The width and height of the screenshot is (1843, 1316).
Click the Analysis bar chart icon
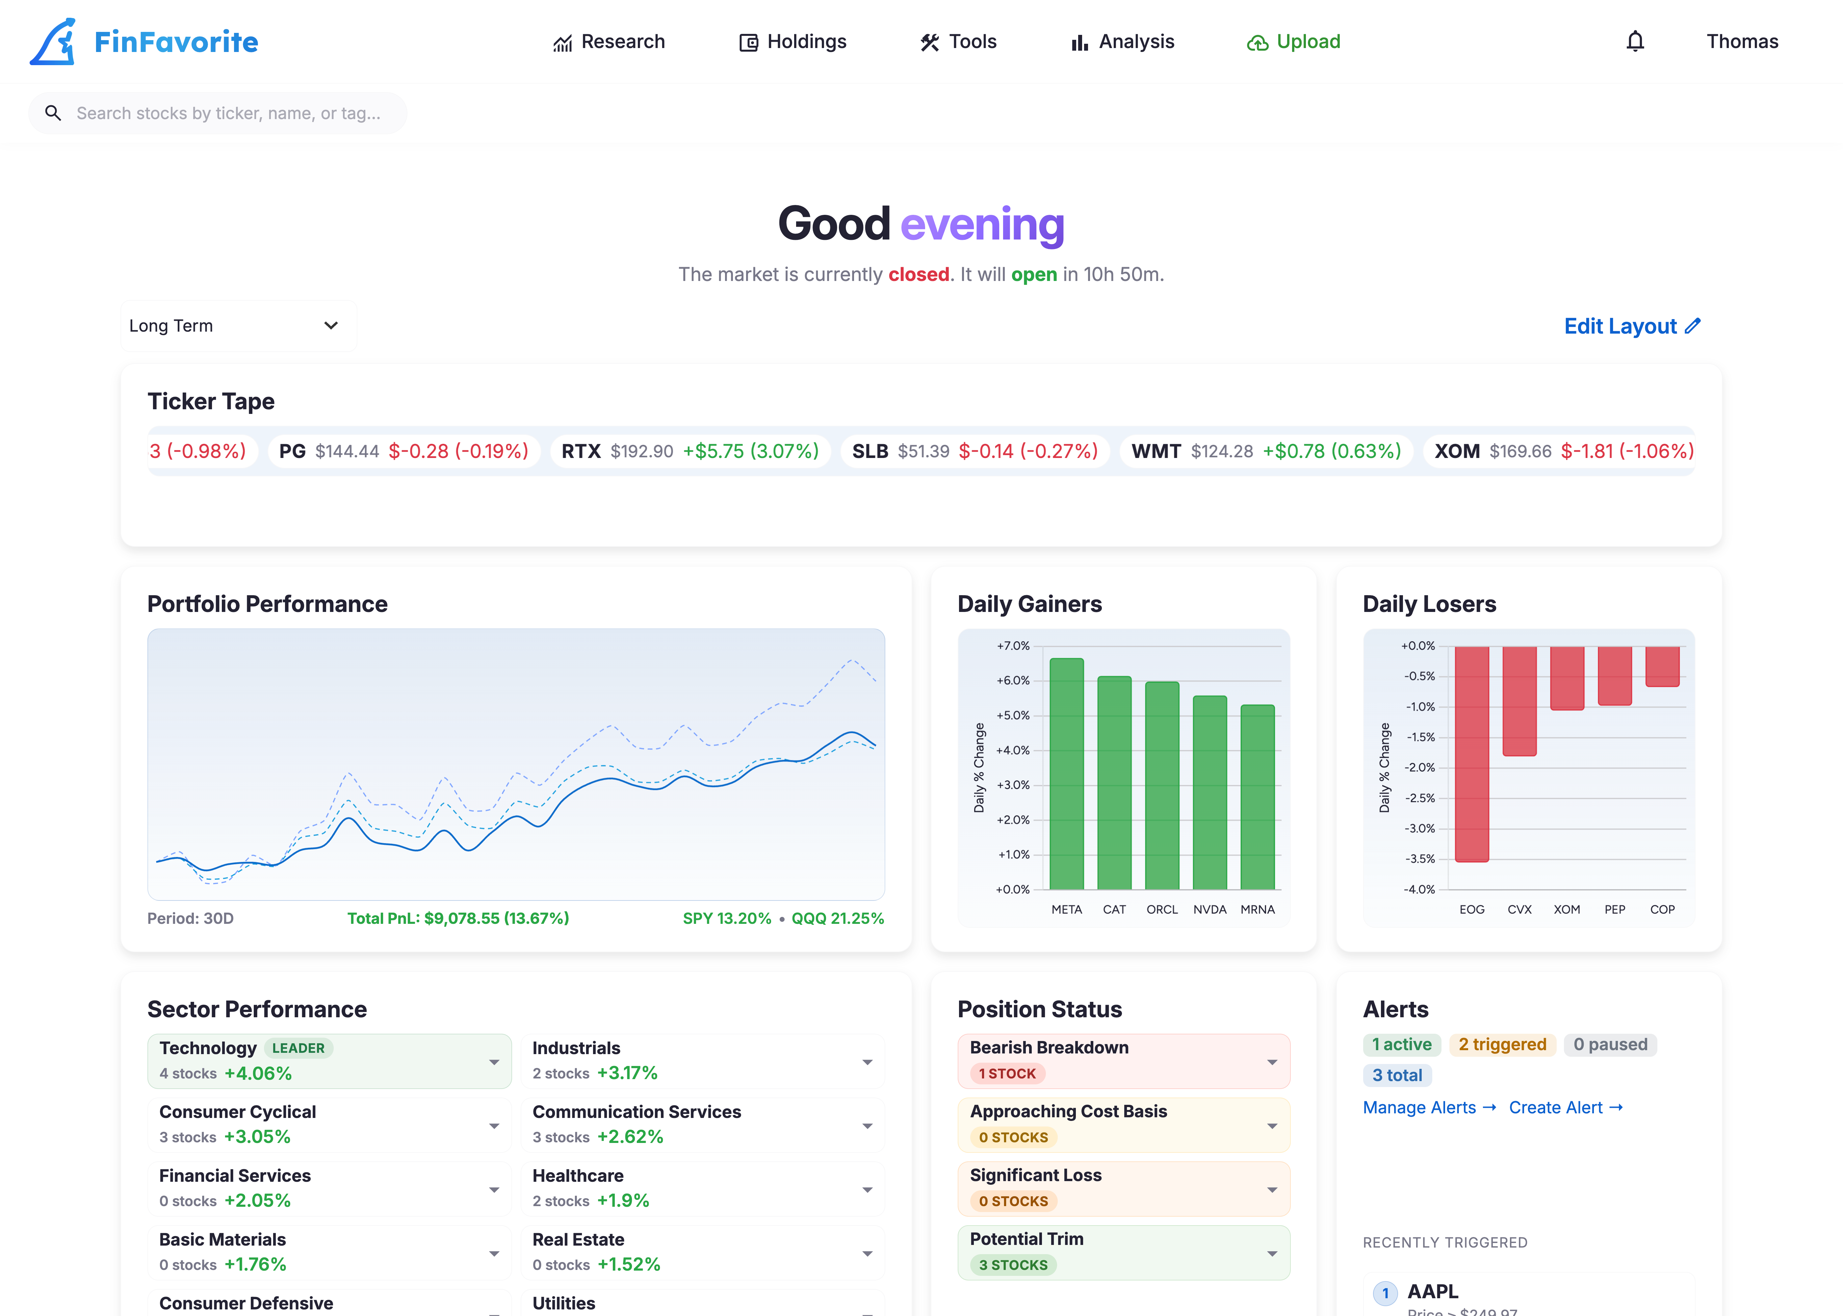[1079, 43]
